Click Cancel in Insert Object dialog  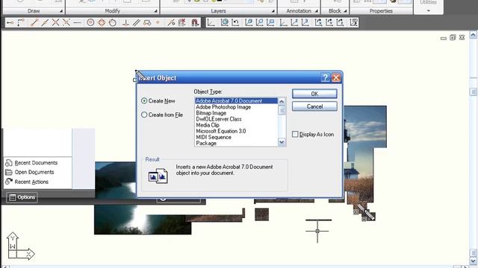coord(314,106)
